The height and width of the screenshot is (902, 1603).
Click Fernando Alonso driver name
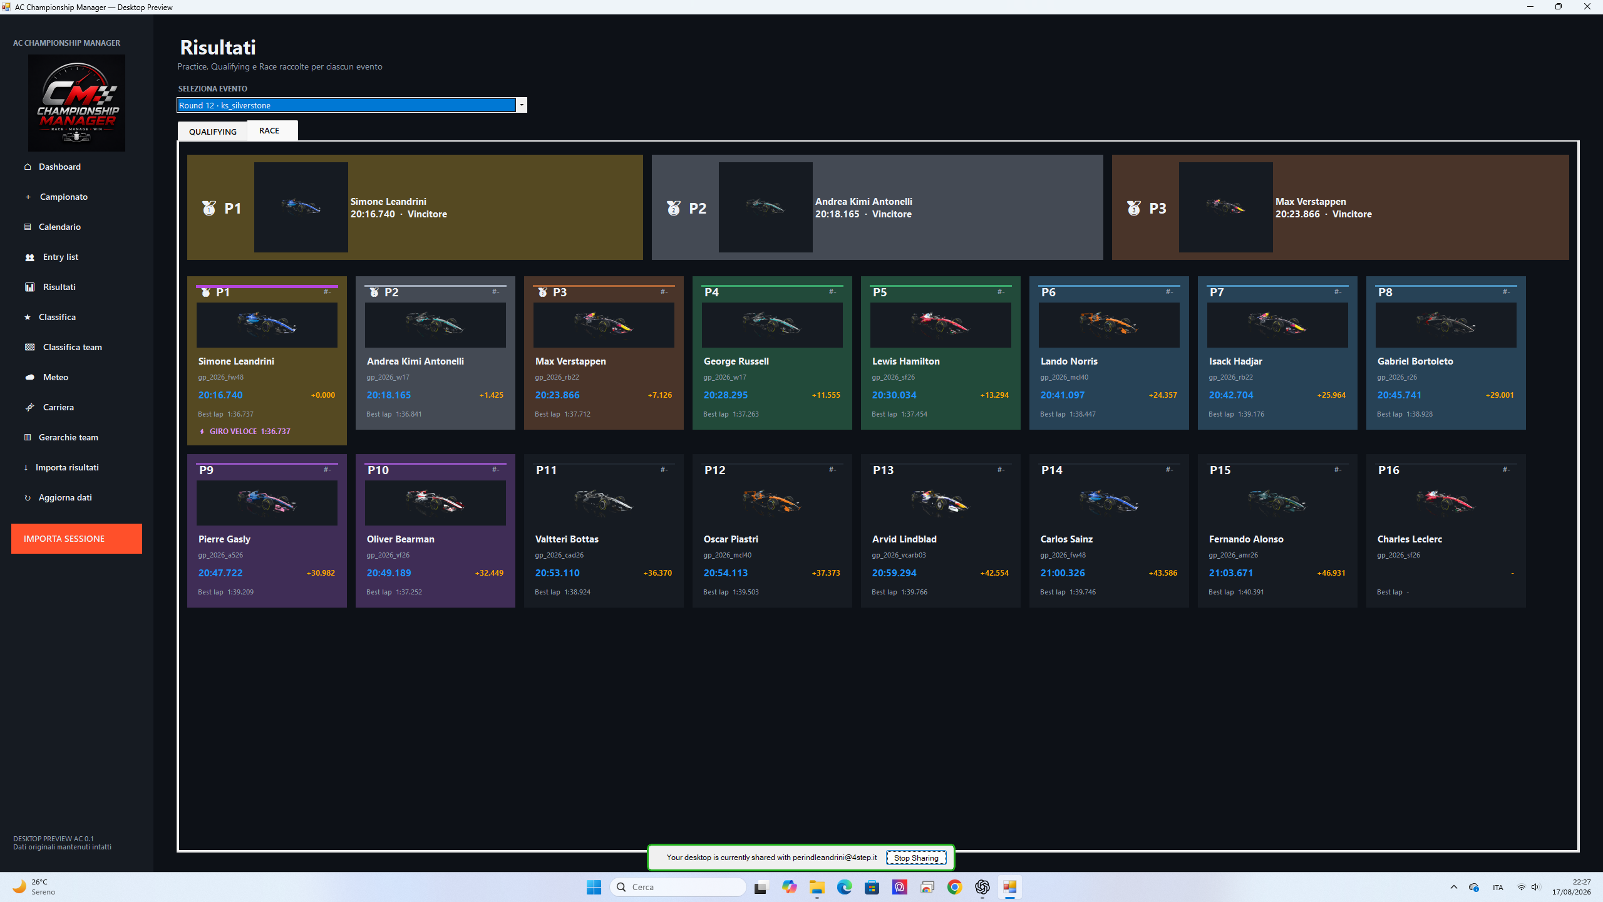[1246, 539]
